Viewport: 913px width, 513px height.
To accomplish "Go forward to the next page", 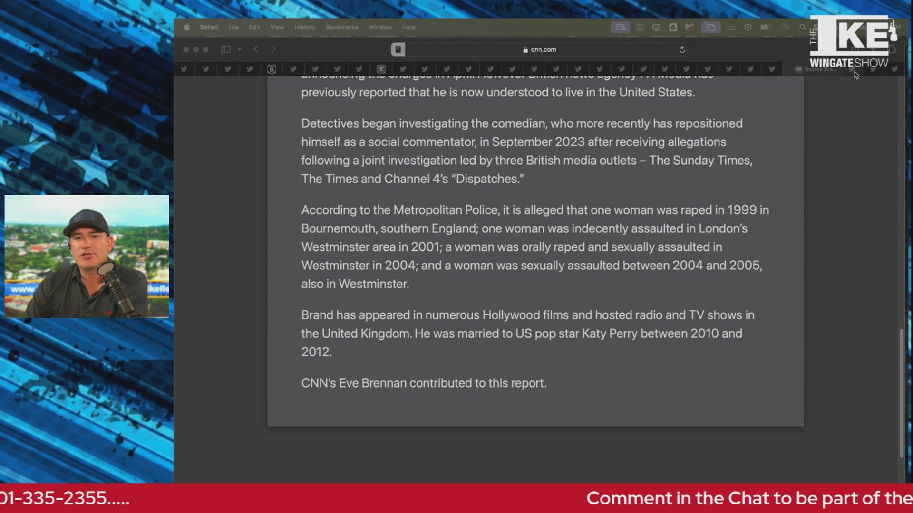I will (x=273, y=49).
